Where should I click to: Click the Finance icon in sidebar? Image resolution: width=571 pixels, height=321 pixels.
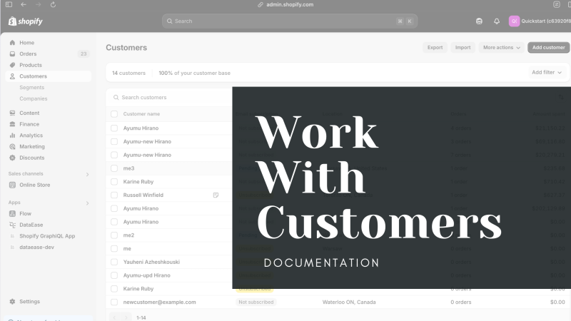click(12, 124)
